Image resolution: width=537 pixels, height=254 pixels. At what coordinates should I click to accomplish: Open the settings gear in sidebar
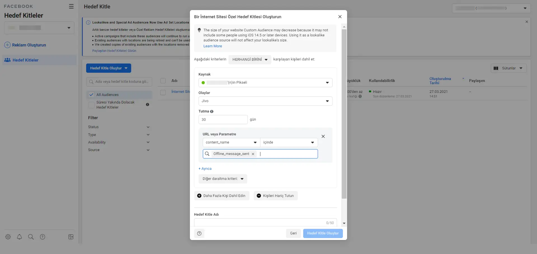pos(8,237)
